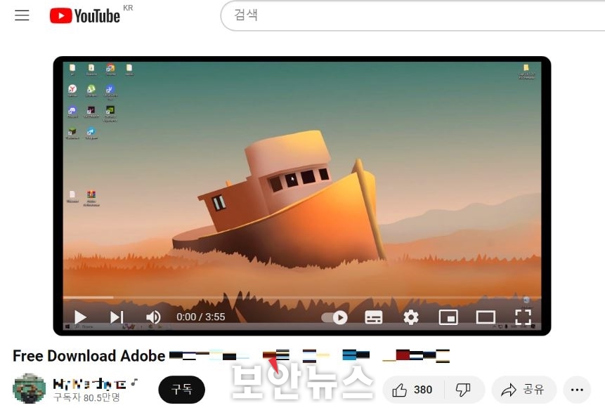Open more actions with the three-dot button

pyautogui.click(x=577, y=390)
